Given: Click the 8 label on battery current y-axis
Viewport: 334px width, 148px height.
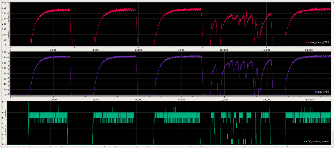Looking at the screenshot, I should pos(3,102).
